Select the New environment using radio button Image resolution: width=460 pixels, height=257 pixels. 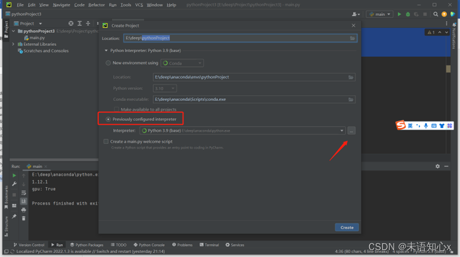pyautogui.click(x=108, y=63)
